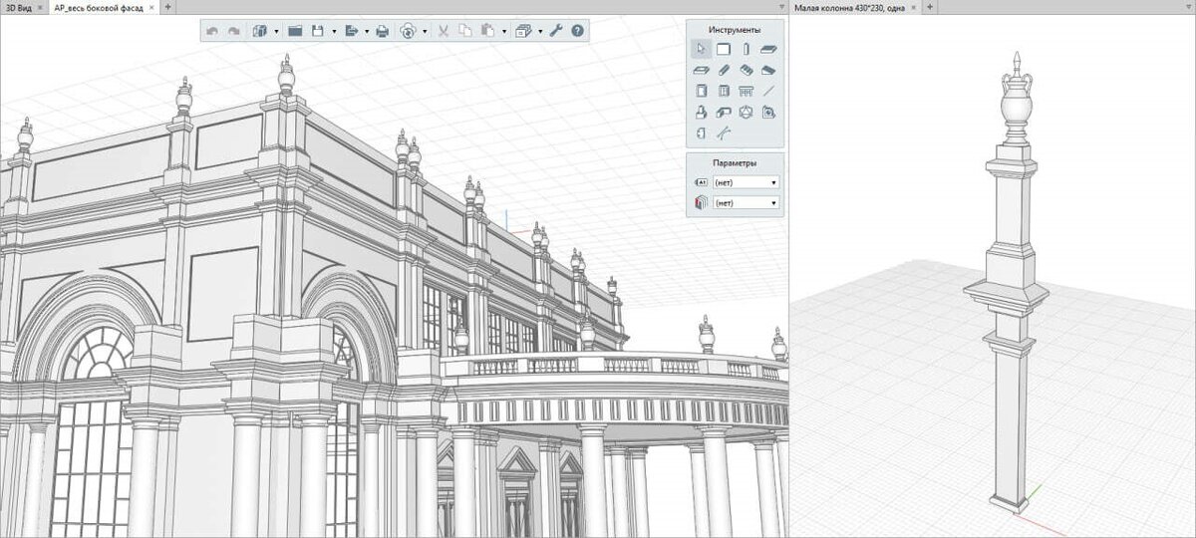Open the second (нет) material dropdown
1196x538 pixels.
tap(746, 203)
